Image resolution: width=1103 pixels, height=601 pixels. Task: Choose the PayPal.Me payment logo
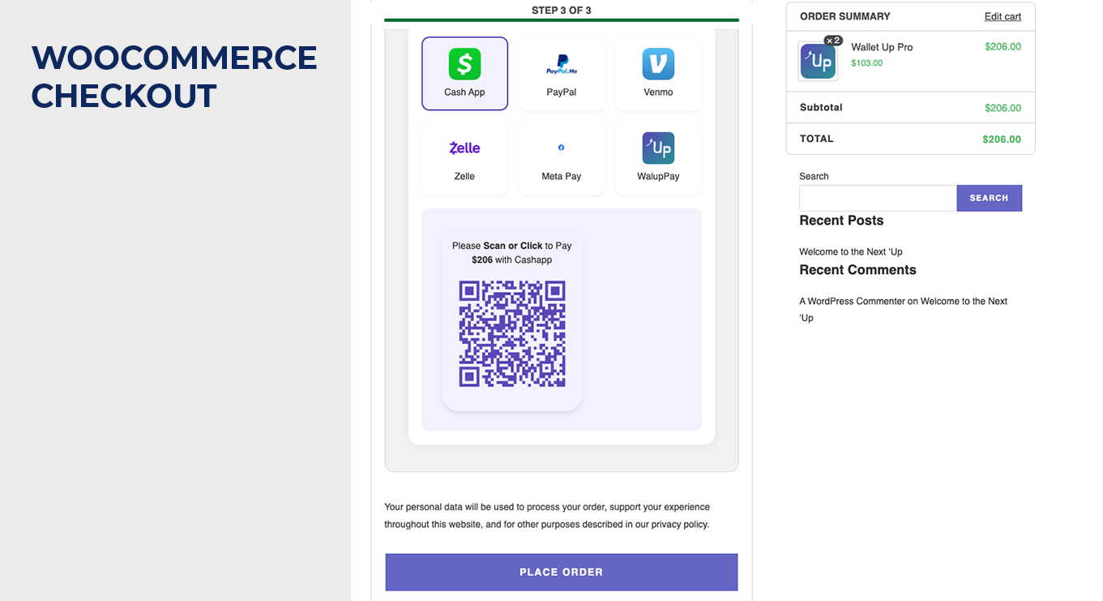click(562, 65)
